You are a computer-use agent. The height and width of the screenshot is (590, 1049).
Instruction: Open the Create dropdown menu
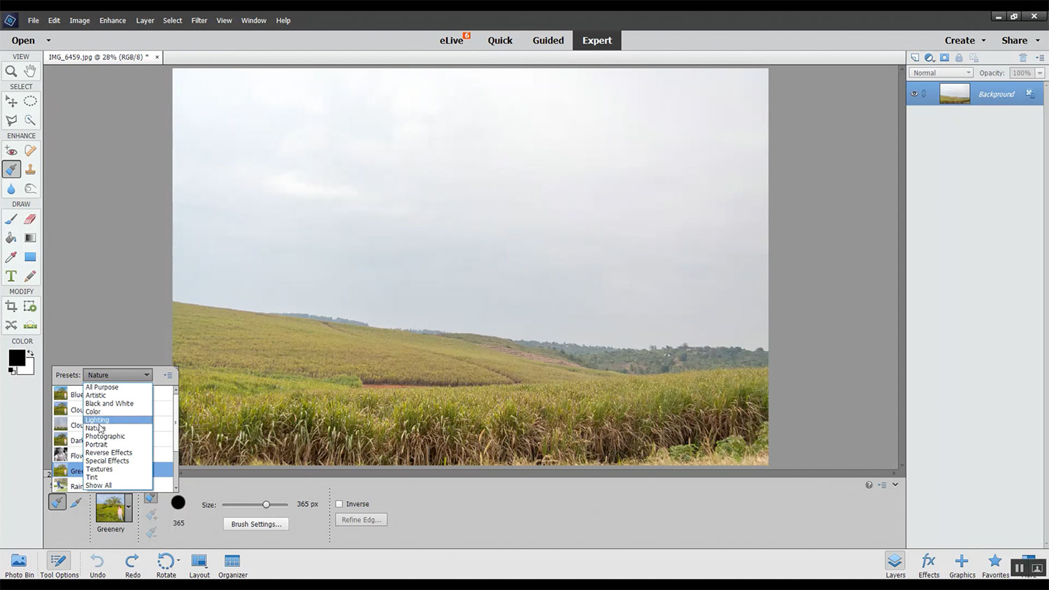coord(965,41)
